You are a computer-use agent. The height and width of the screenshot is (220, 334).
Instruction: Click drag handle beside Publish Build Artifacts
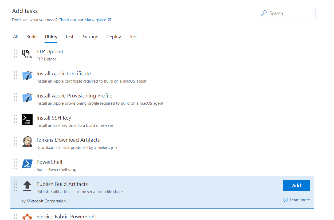15,186
